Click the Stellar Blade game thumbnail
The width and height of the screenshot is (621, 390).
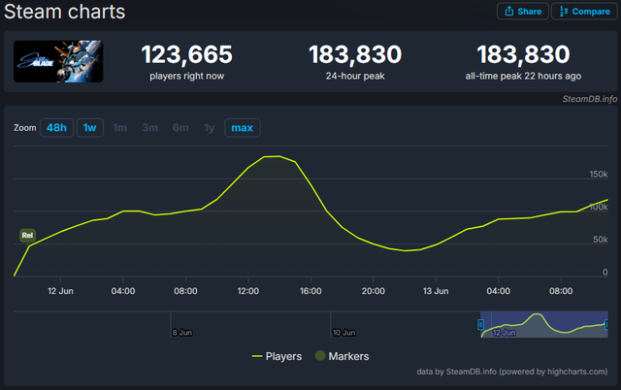(x=58, y=61)
